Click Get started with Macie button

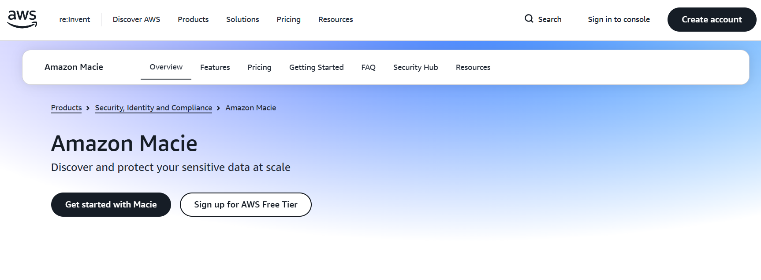click(111, 204)
